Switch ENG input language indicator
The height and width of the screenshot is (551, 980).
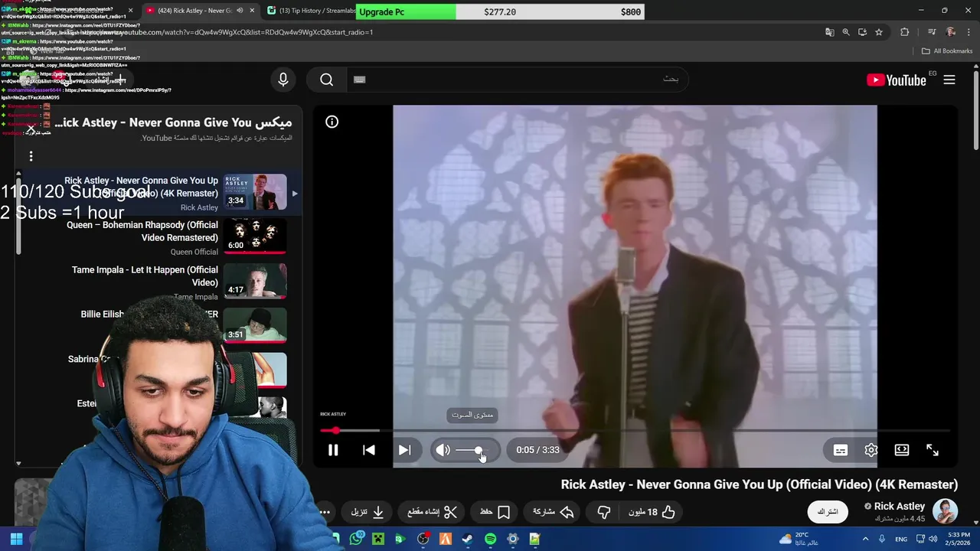point(901,539)
